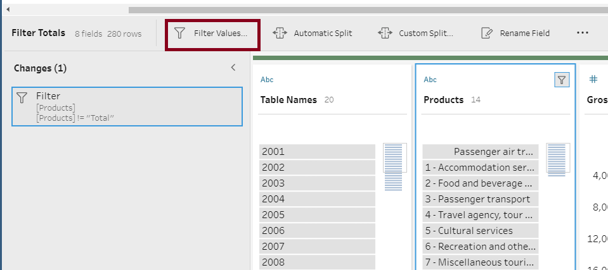Screen dimensions: 608x270
Task: Click the Products field header name
Action: pos(443,100)
